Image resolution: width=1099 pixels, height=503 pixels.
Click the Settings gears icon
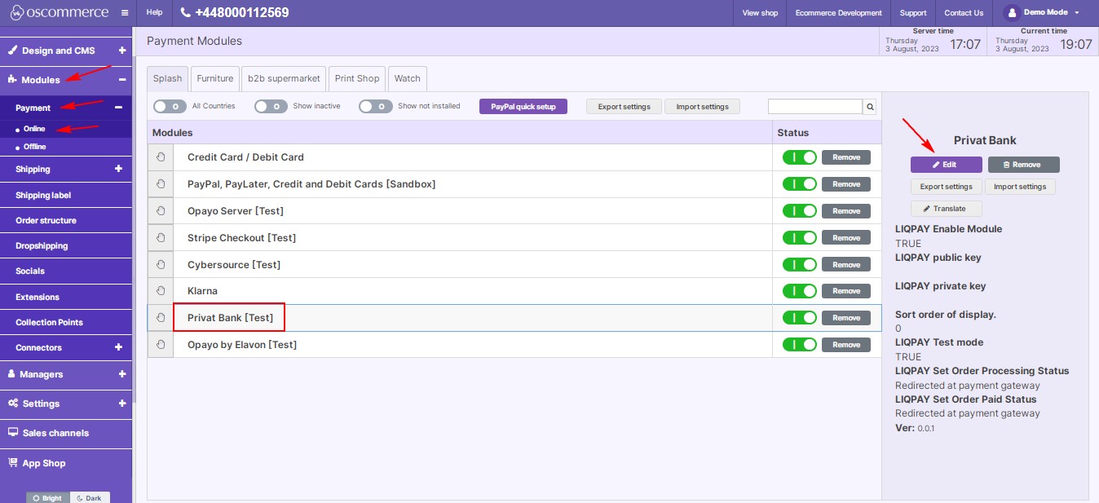13,404
